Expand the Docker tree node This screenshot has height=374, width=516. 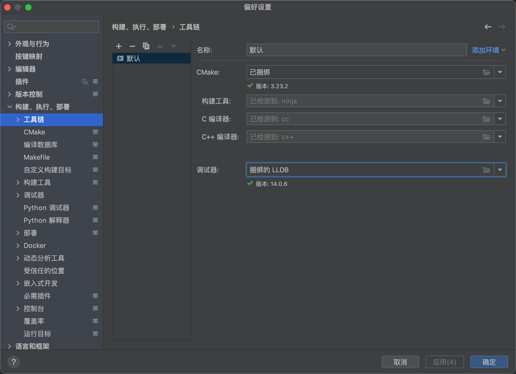(18, 246)
